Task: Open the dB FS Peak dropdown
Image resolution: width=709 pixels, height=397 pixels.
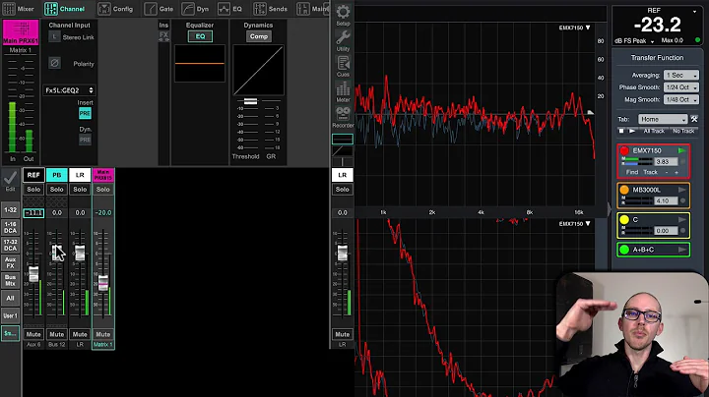Action: [634, 41]
